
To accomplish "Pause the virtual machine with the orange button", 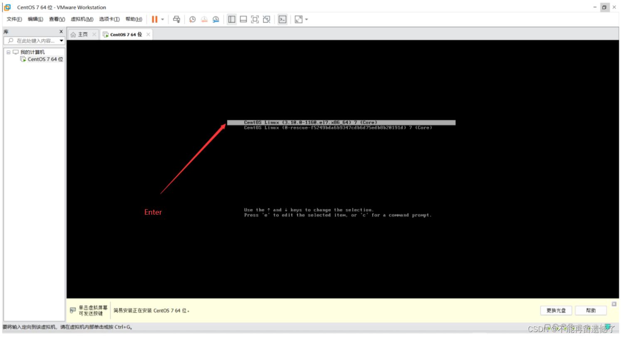I will point(154,19).
